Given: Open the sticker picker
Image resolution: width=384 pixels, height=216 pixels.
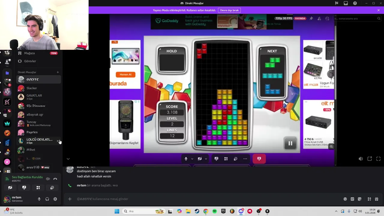Looking at the screenshot, I should point(360,199).
